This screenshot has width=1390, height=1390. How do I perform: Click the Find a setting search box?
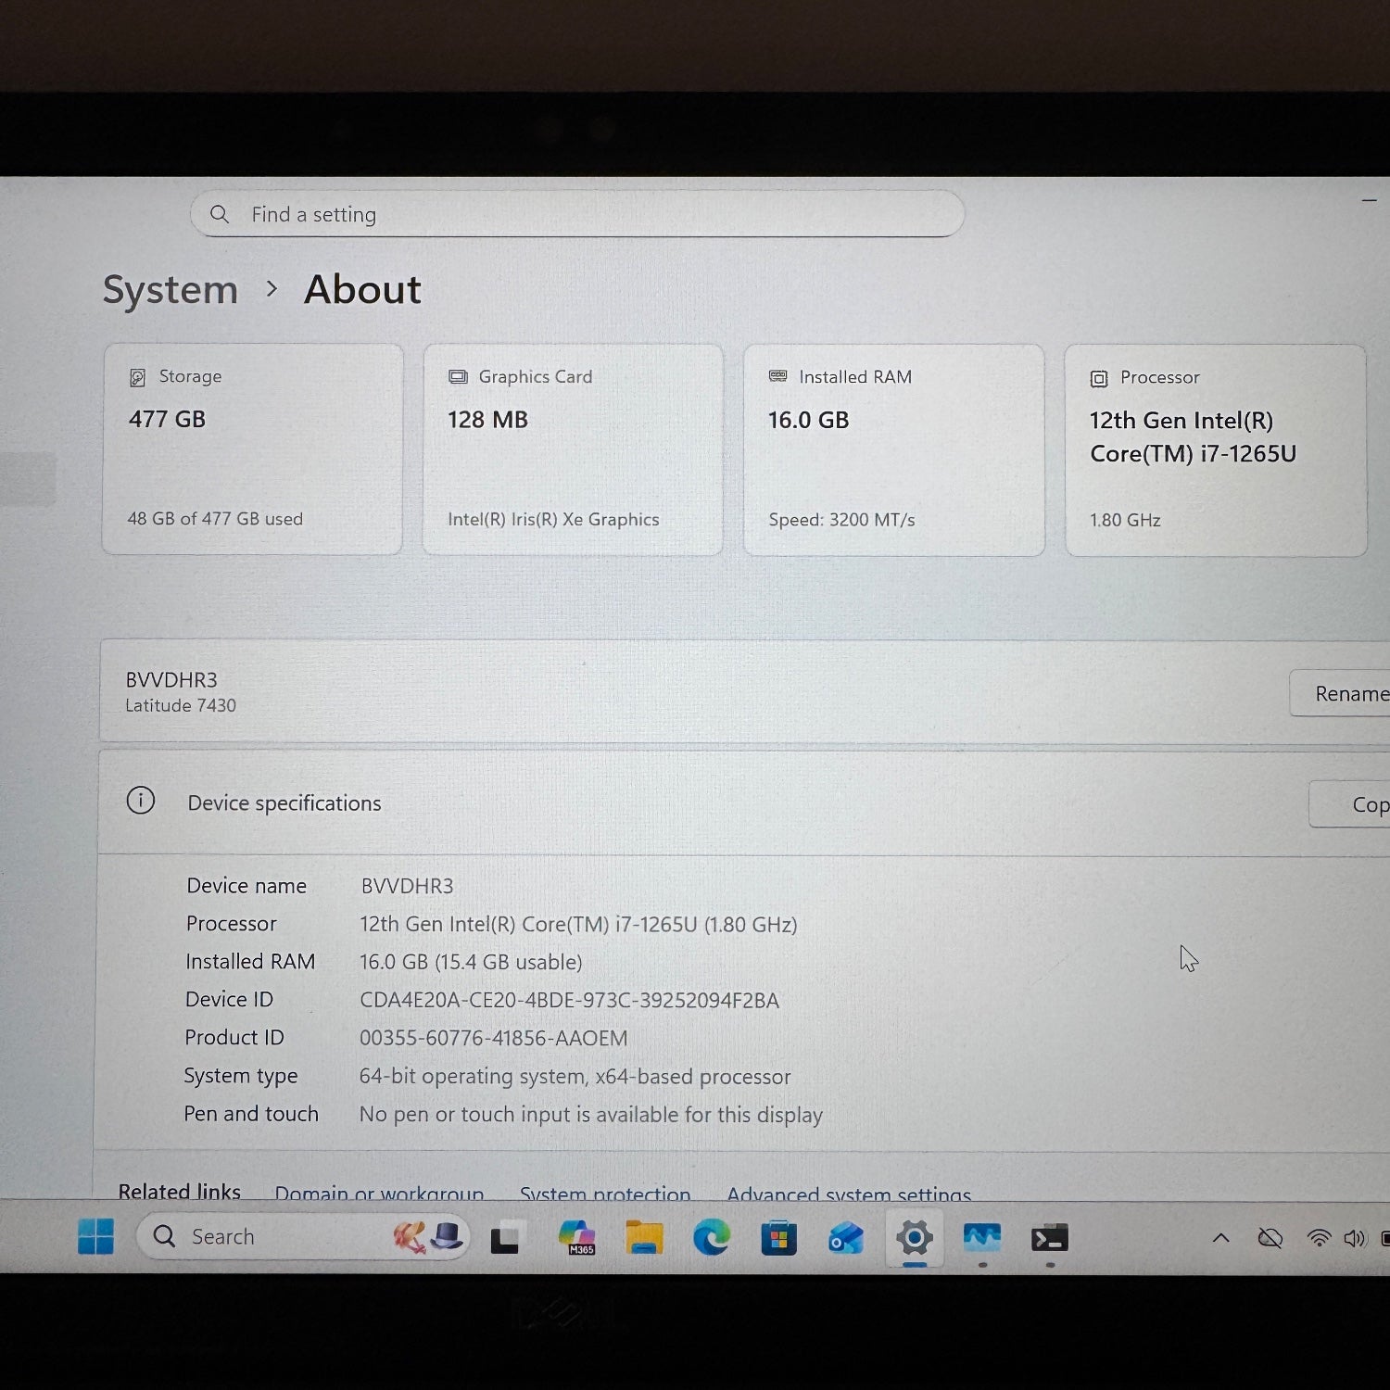576,215
